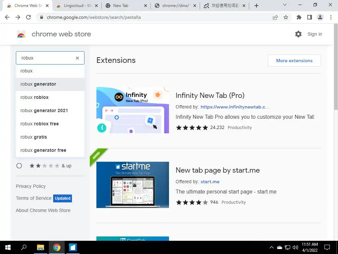
Task: Select the 'robux' suggestion
Action: pyautogui.click(x=50, y=71)
